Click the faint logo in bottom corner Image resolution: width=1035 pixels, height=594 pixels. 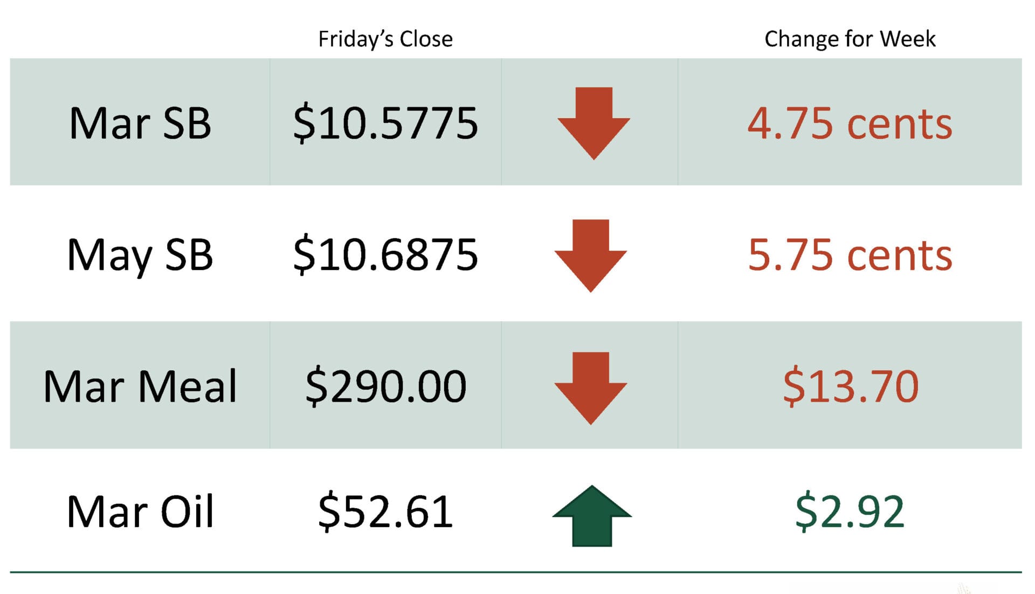(964, 588)
